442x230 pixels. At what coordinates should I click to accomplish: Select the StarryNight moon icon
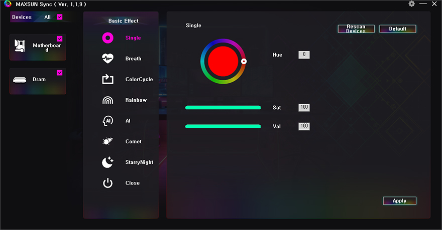tap(107, 162)
